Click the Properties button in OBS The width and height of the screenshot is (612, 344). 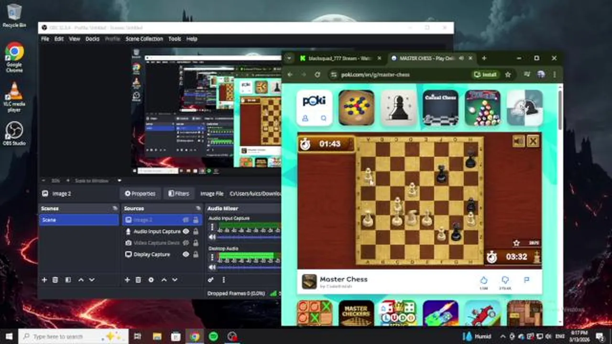(x=140, y=193)
